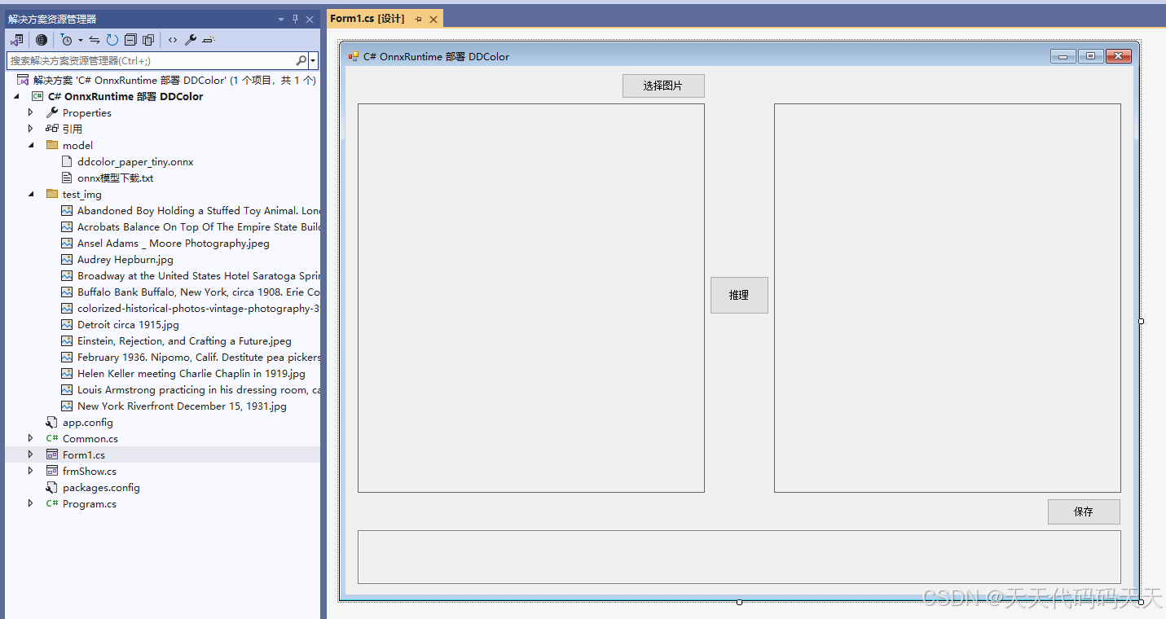Click the 推理 button on the form

739,295
